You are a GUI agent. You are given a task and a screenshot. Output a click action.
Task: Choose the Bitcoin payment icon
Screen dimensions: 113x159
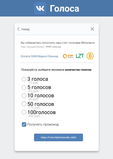[90, 56]
